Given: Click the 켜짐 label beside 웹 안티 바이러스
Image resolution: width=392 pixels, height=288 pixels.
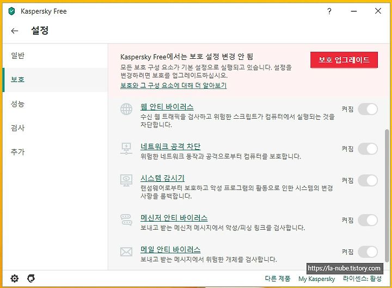Looking at the screenshot, I should pos(347,109).
